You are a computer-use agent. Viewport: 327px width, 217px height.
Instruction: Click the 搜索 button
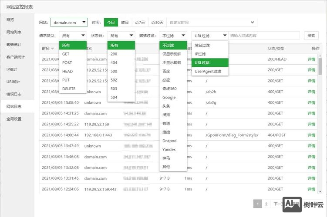click(310, 36)
